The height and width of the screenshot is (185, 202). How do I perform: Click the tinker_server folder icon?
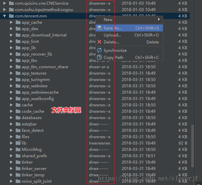pyautogui.click(x=18, y=169)
